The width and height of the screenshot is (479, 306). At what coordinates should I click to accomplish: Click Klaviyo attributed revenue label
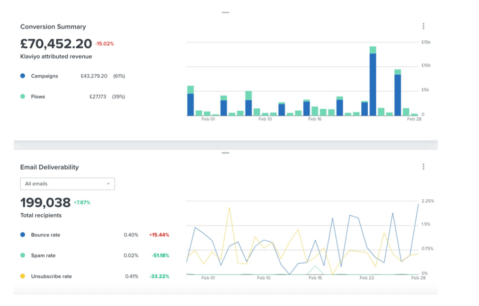pyautogui.click(x=56, y=56)
